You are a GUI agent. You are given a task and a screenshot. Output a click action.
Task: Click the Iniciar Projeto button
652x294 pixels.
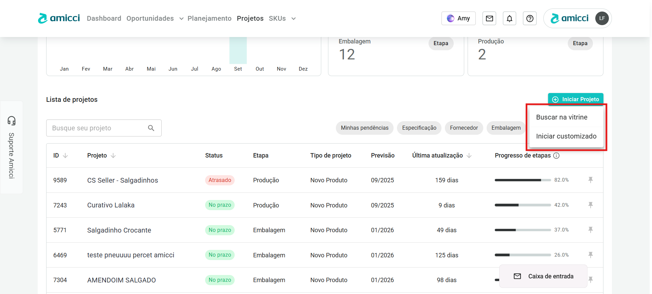tap(576, 99)
